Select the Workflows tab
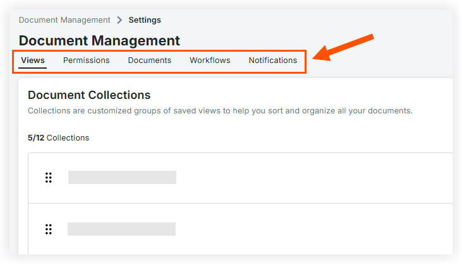Image resolution: width=462 pixels, height=264 pixels. coord(210,60)
